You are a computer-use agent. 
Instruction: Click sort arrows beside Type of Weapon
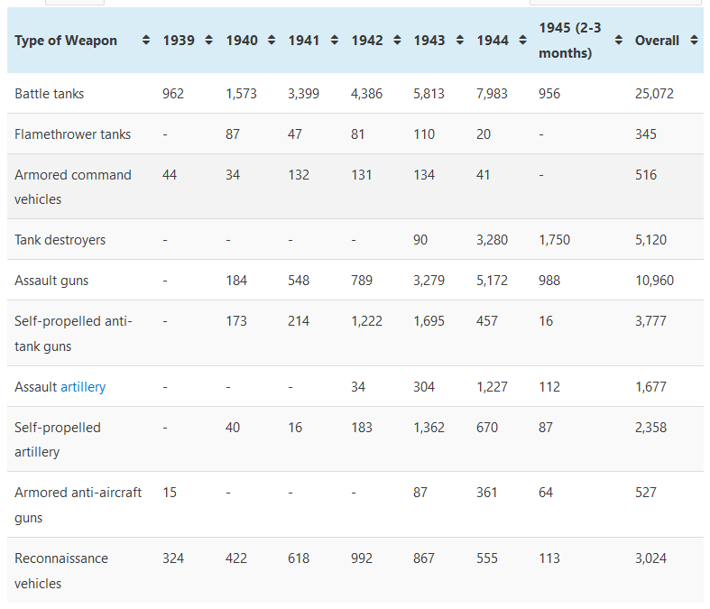pos(146,41)
